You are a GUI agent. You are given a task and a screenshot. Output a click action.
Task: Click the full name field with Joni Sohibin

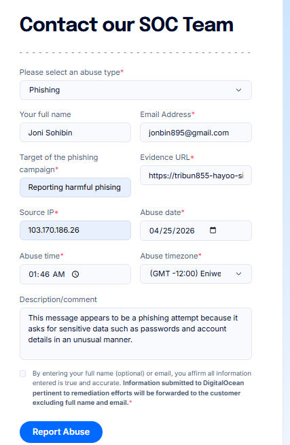tap(75, 133)
